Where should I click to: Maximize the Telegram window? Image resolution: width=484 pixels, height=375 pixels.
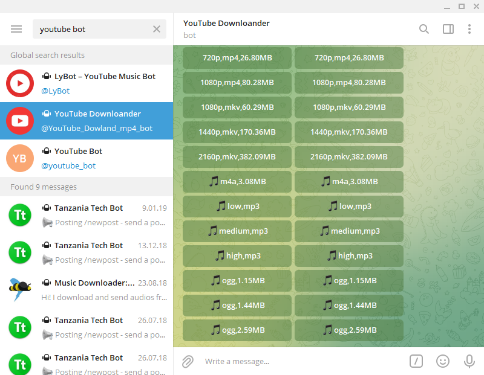point(462,6)
